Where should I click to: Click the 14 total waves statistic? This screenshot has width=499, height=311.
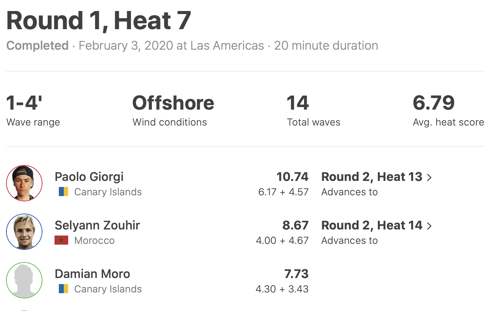click(298, 103)
